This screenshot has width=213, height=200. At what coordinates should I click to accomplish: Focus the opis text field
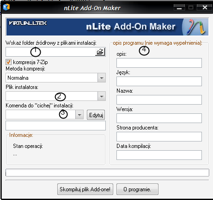[159, 63]
